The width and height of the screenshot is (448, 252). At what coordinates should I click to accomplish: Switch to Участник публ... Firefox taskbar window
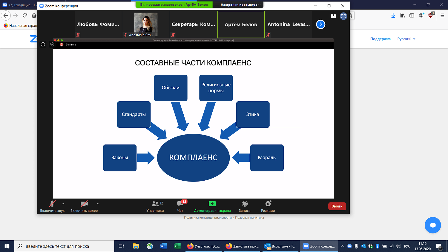204,246
